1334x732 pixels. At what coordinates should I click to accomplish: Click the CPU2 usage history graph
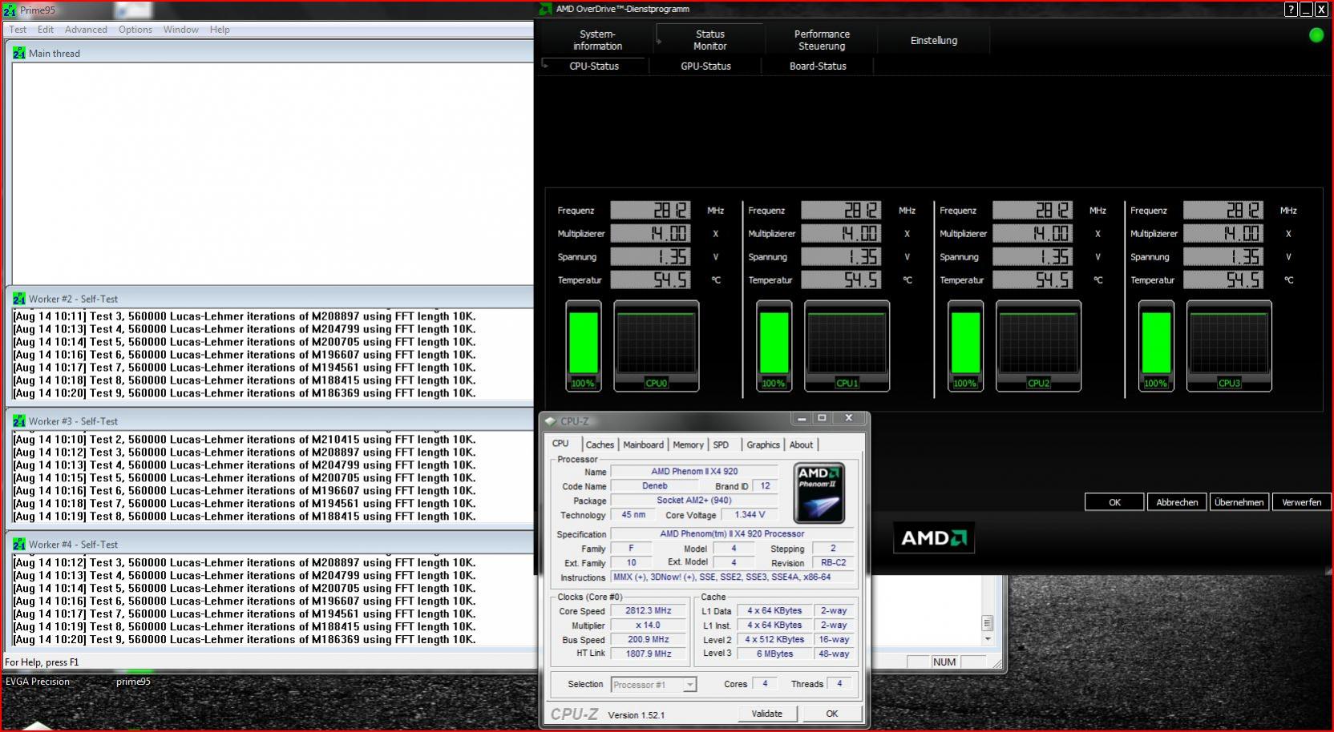click(1038, 346)
